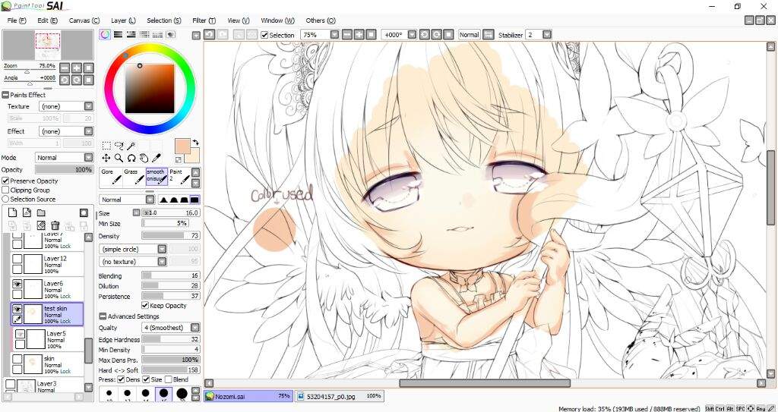Viewport: 778px width, 412px height.
Task: Set layer as Selection Source
Action: (x=6, y=199)
